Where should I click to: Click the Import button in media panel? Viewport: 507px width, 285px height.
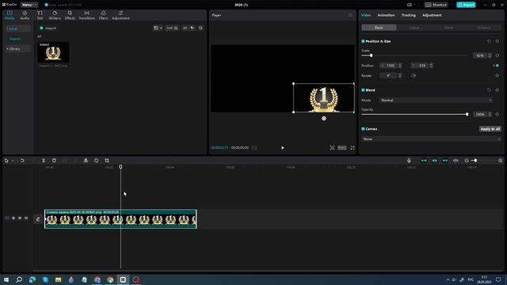point(48,28)
